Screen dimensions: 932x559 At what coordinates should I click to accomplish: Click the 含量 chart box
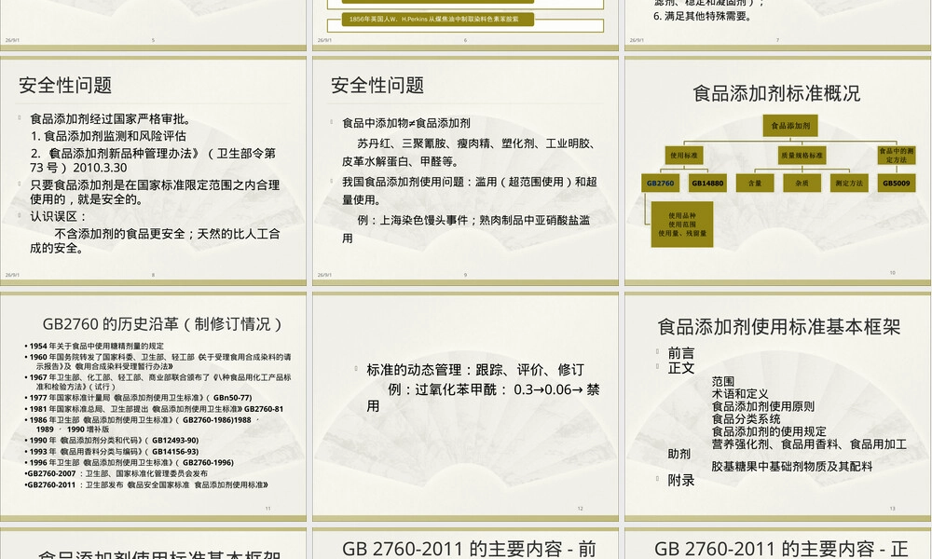coord(755,183)
